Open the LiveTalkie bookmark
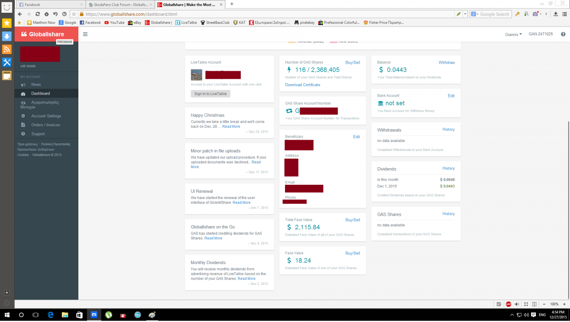This screenshot has width=570, height=322. click(x=186, y=22)
